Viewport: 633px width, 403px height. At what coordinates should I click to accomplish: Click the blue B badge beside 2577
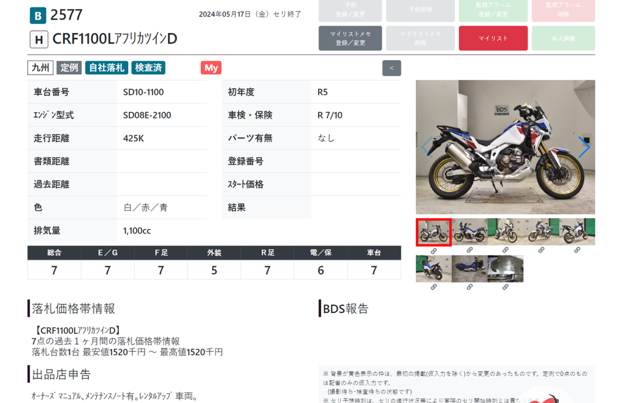(38, 16)
